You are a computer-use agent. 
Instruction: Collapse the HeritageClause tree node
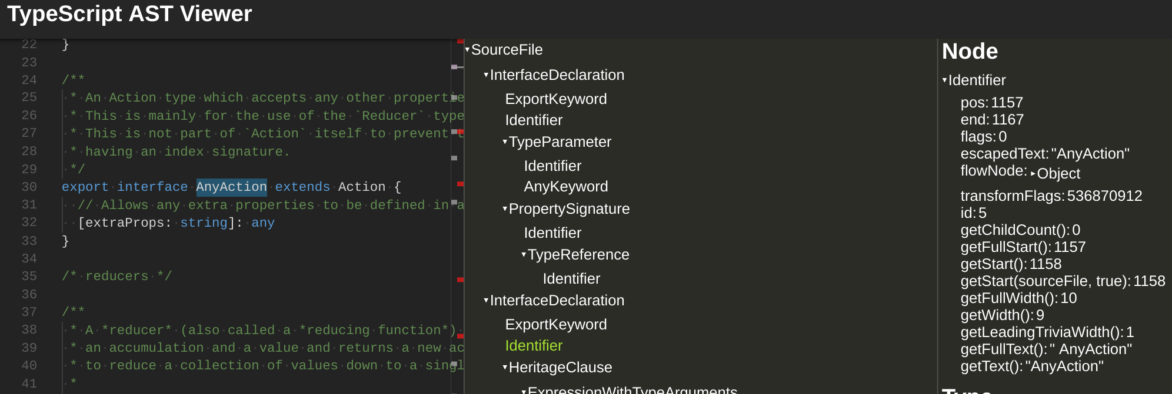pos(505,368)
